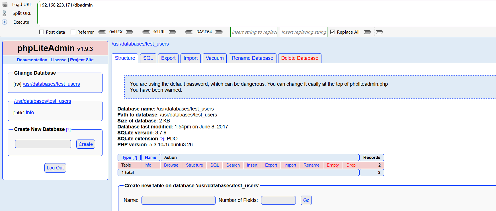Click the Log Out button
The image size is (496, 211).
[x=55, y=168]
